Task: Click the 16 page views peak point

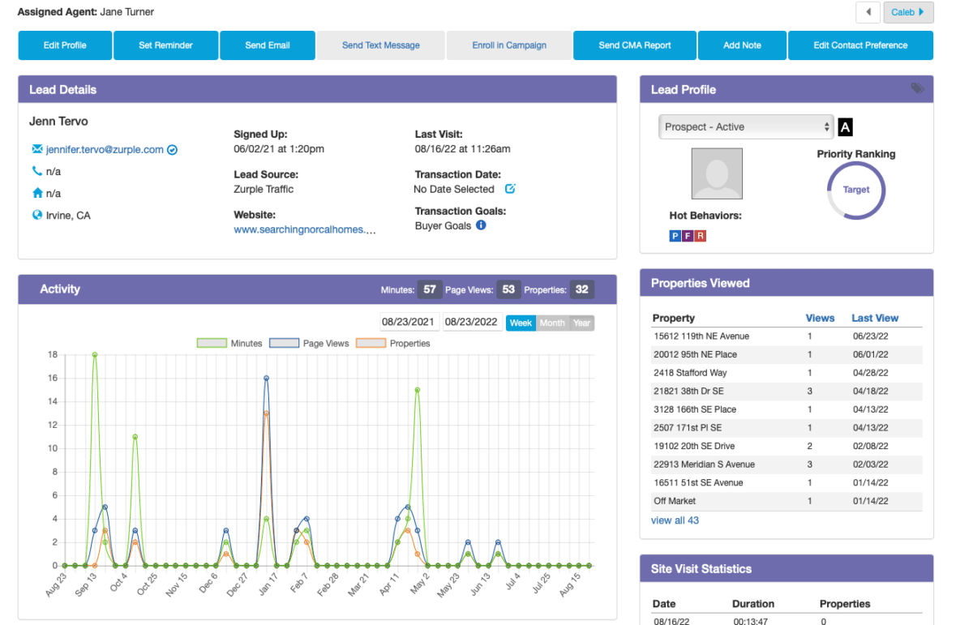Action: pos(266,378)
